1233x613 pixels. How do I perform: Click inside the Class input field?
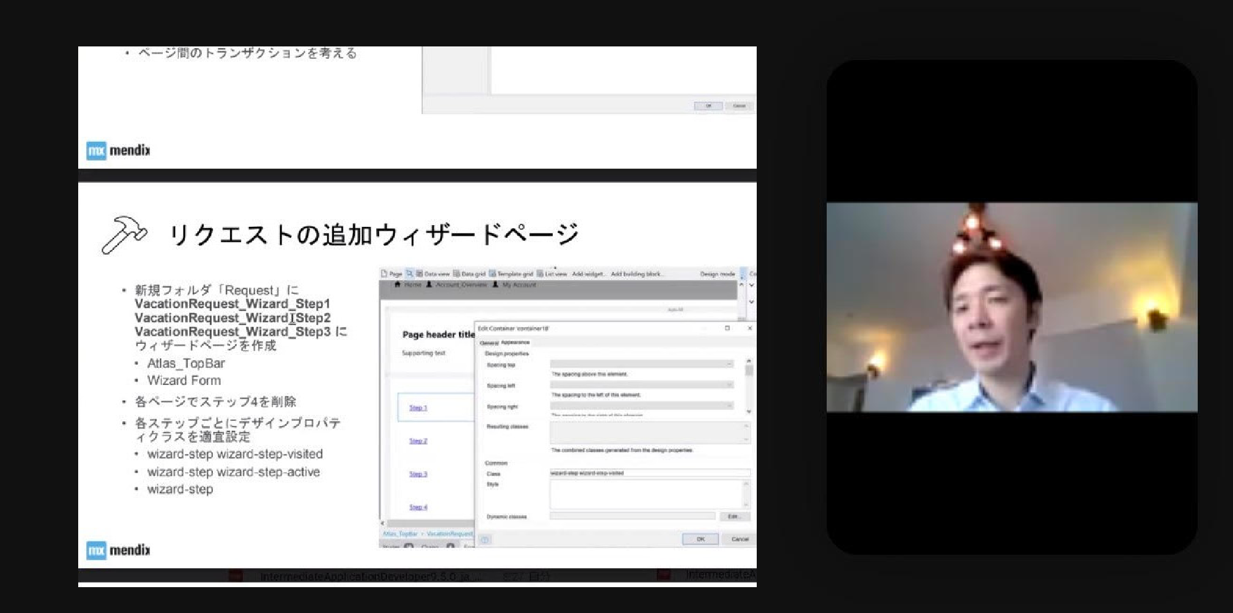[x=650, y=473]
